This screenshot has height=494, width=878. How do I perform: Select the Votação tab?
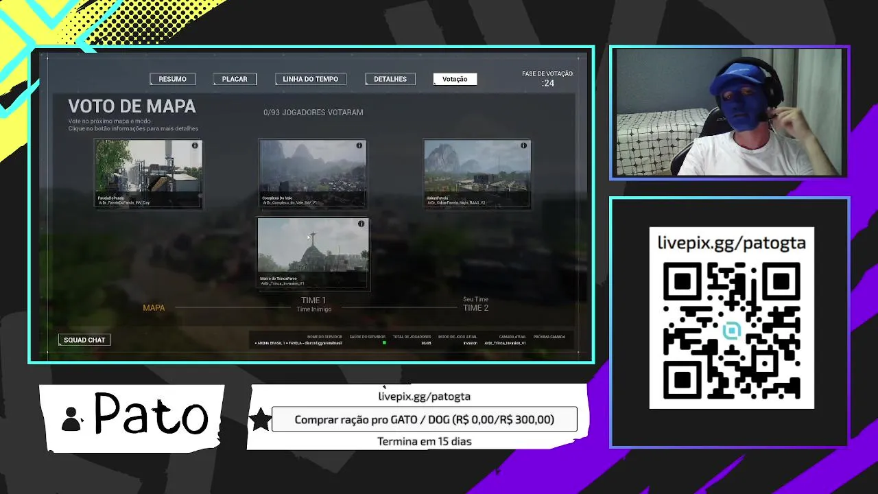[x=455, y=79]
